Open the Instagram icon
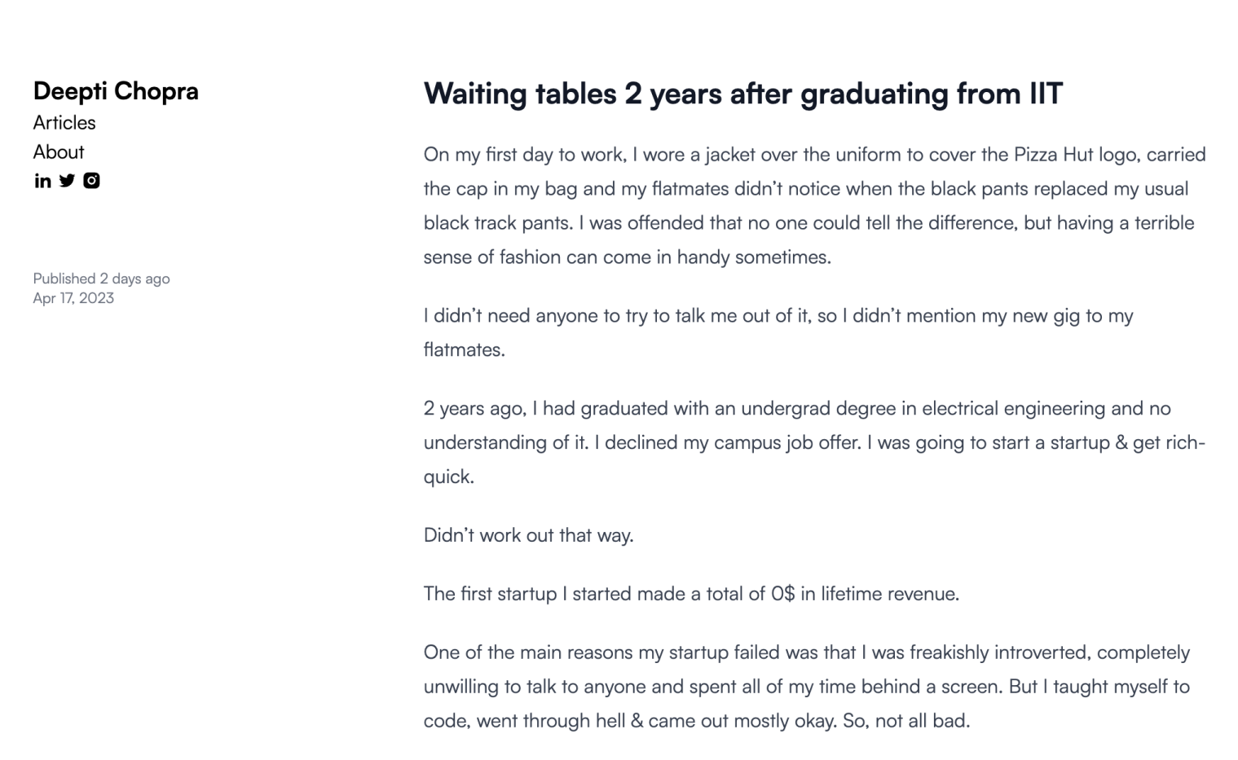 pyautogui.click(x=91, y=181)
